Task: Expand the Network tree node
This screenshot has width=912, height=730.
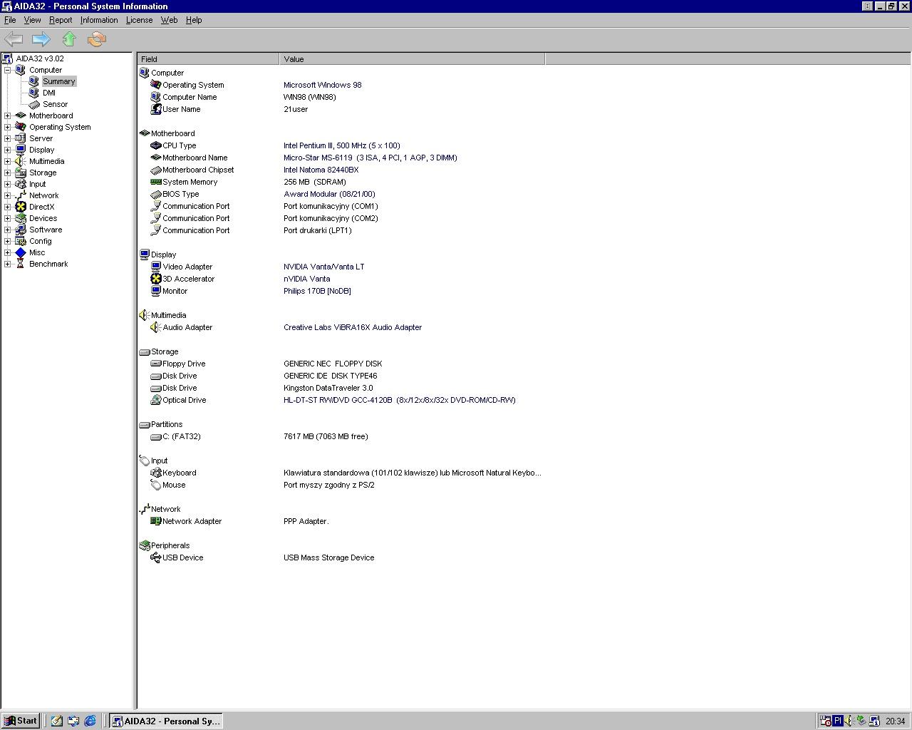Action: pyautogui.click(x=8, y=195)
